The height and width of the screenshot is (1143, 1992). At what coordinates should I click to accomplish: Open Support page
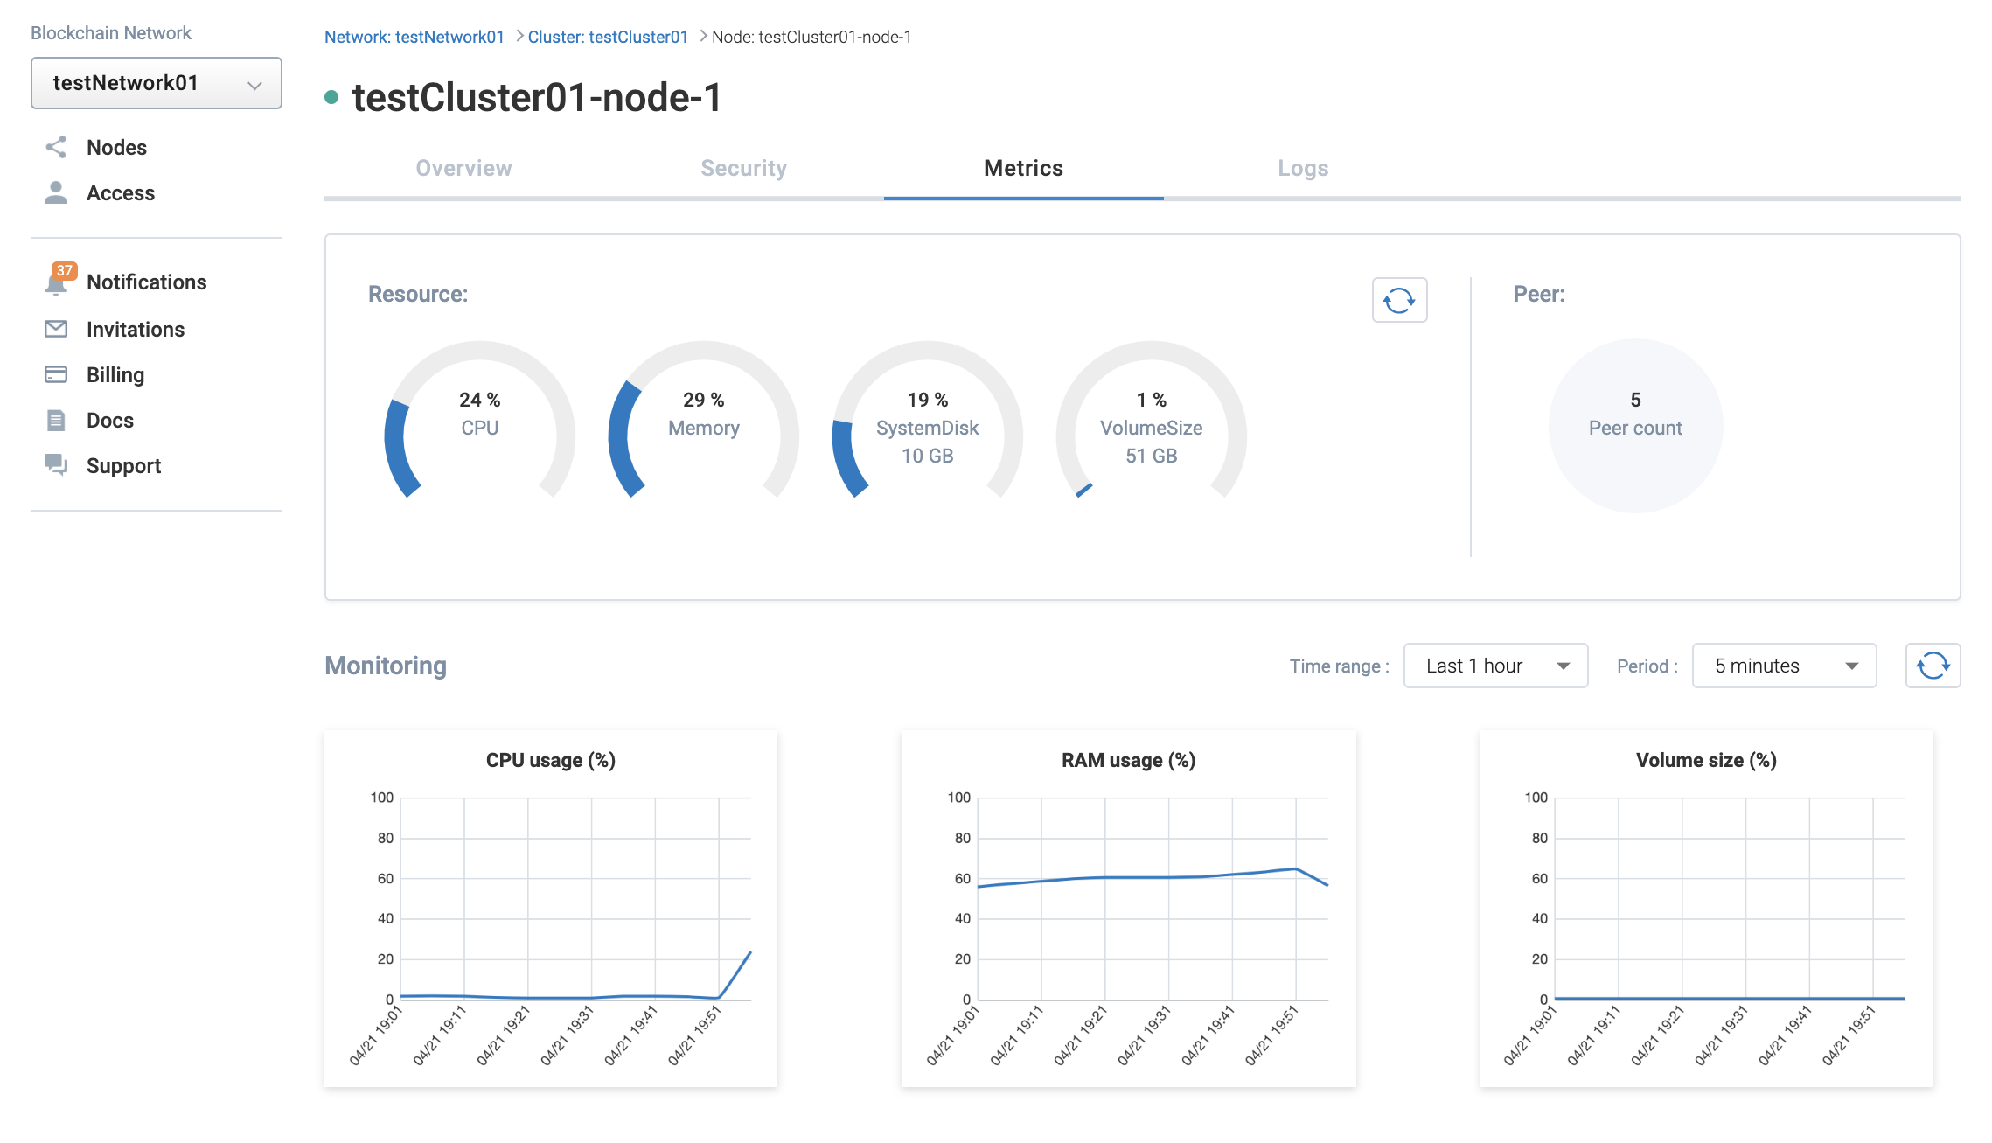click(x=123, y=465)
